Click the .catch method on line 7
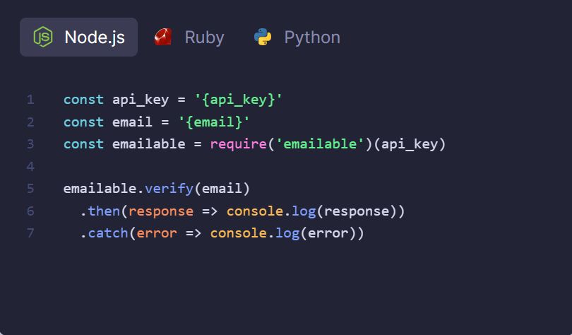This screenshot has width=572, height=335. pyautogui.click(x=105, y=233)
